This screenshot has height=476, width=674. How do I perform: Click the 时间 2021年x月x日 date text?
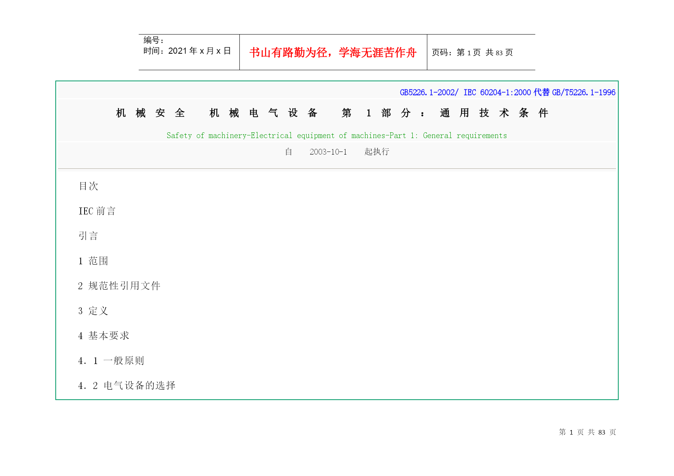[x=187, y=51]
